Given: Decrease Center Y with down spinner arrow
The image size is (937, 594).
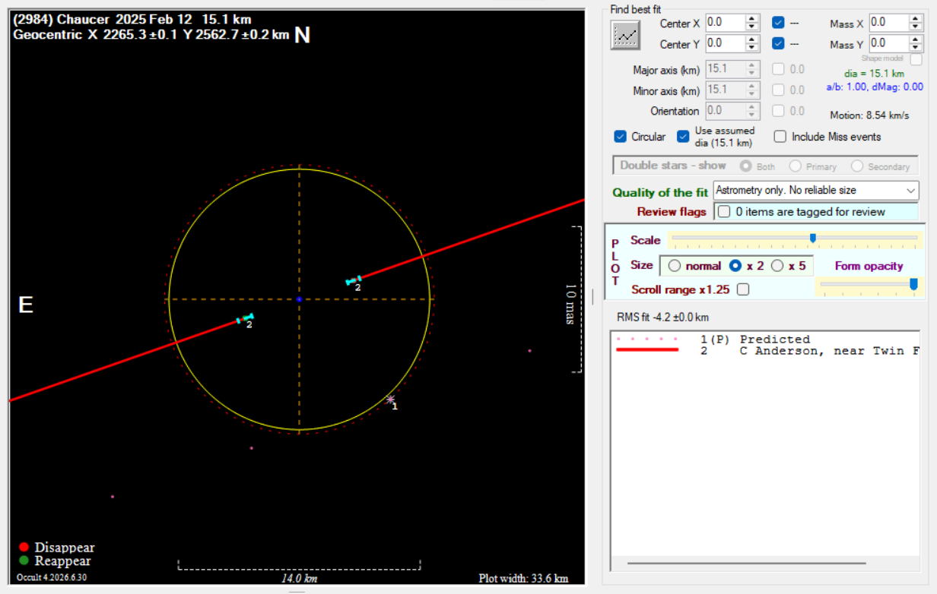Looking at the screenshot, I should click(752, 48).
